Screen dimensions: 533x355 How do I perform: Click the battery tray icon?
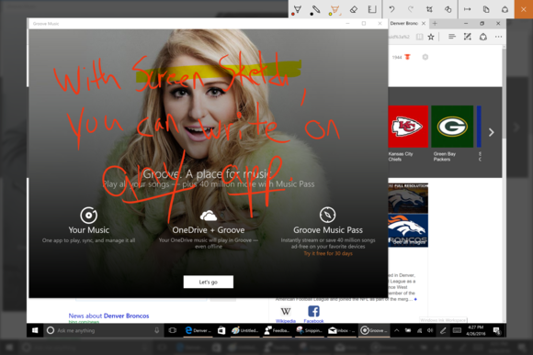pyautogui.click(x=408, y=330)
